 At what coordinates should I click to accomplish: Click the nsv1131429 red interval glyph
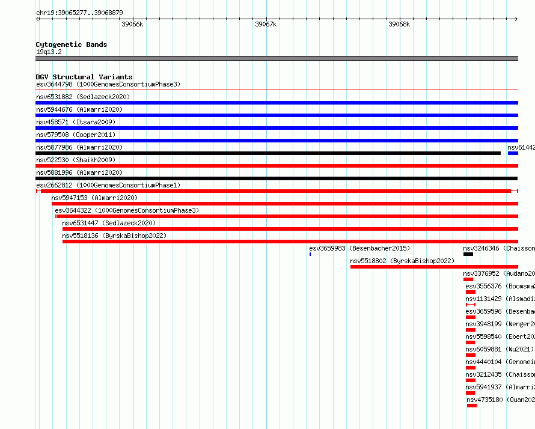click(x=471, y=305)
